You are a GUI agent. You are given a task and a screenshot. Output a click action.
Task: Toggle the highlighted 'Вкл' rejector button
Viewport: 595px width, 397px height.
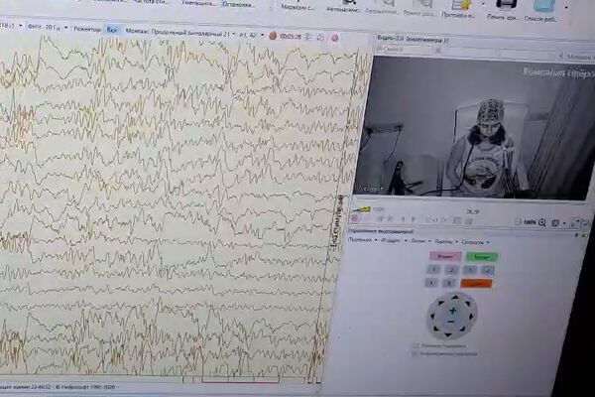pos(111,30)
